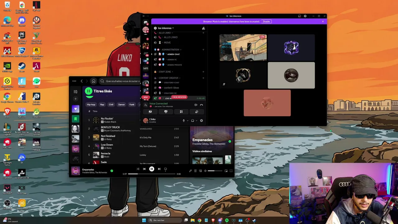This screenshot has width=398, height=224.
Task: Skip to previous track in Spotify
Action: pos(144,169)
